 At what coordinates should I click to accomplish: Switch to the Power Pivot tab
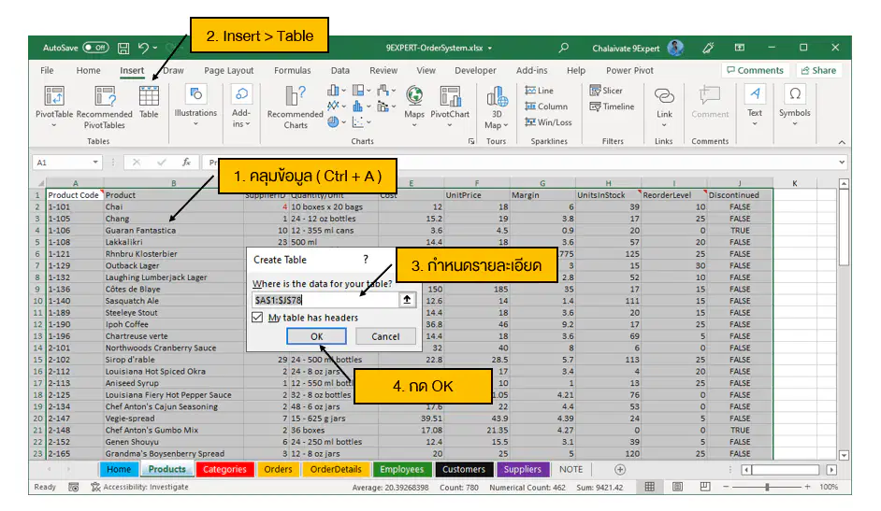(x=629, y=70)
